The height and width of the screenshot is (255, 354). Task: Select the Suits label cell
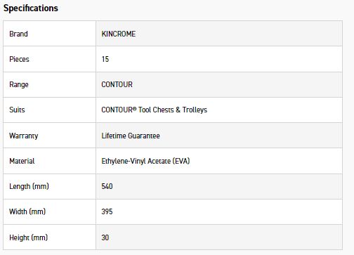tap(49, 110)
